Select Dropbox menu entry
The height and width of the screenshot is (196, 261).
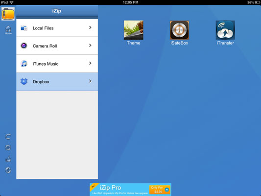[x=57, y=82]
